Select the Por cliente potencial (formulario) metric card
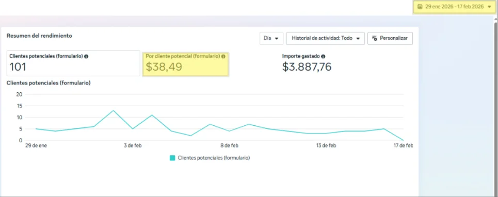Screen dimensions: 498x197 185,64
